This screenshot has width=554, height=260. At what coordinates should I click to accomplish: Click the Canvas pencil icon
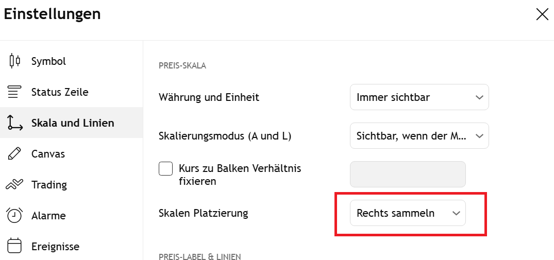pyautogui.click(x=15, y=154)
